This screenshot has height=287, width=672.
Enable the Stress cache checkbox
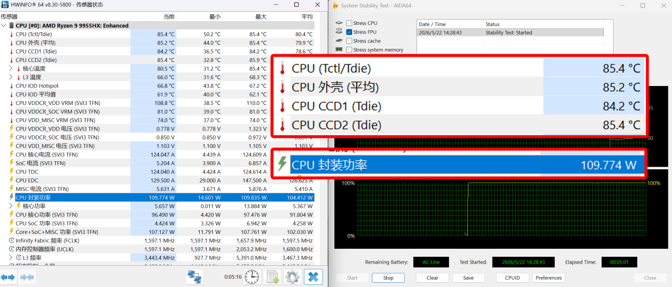349,41
